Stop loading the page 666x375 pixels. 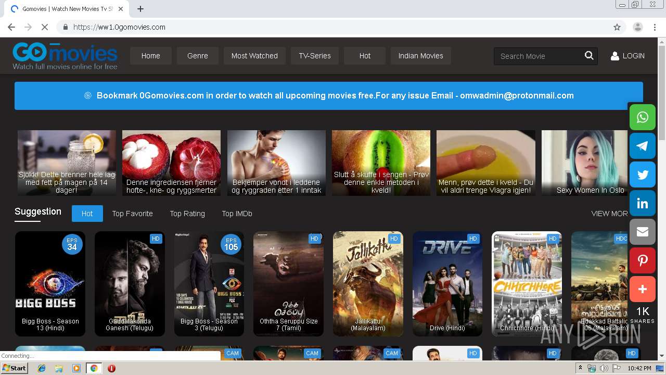point(44,27)
